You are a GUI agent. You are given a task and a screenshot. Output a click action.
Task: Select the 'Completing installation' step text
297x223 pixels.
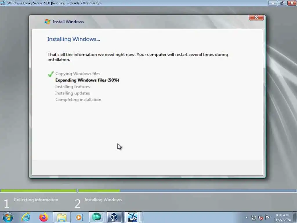pyautogui.click(x=78, y=100)
